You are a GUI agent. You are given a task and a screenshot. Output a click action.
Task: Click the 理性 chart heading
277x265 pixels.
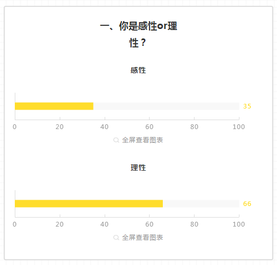(138, 168)
